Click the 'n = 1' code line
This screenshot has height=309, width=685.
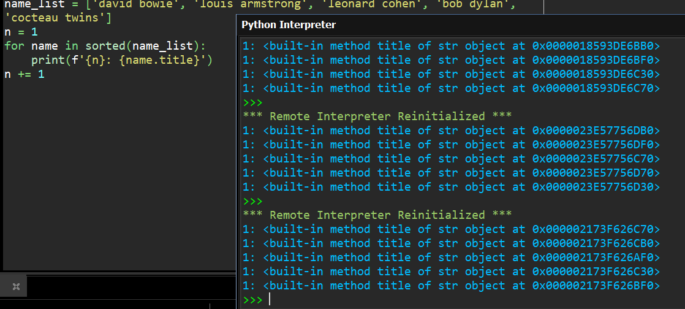(21, 32)
